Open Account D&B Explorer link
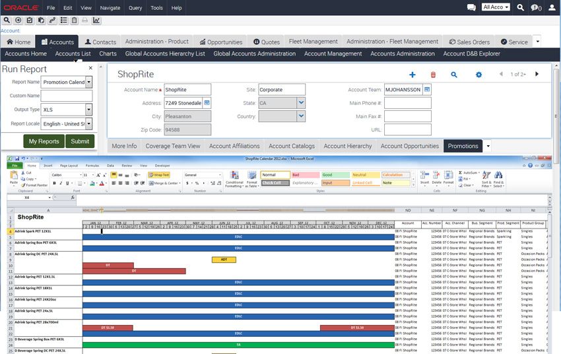The width and height of the screenshot is (561, 354). pos(471,53)
